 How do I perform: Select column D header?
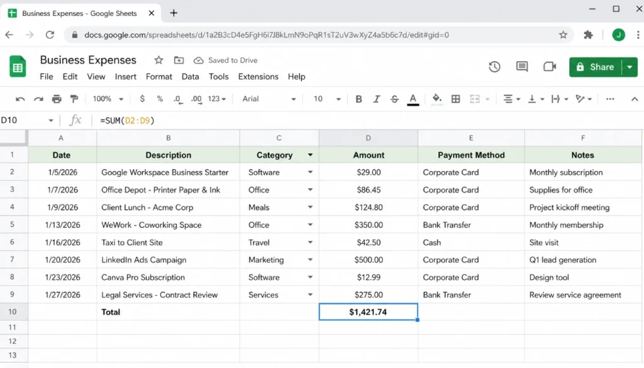(x=368, y=138)
